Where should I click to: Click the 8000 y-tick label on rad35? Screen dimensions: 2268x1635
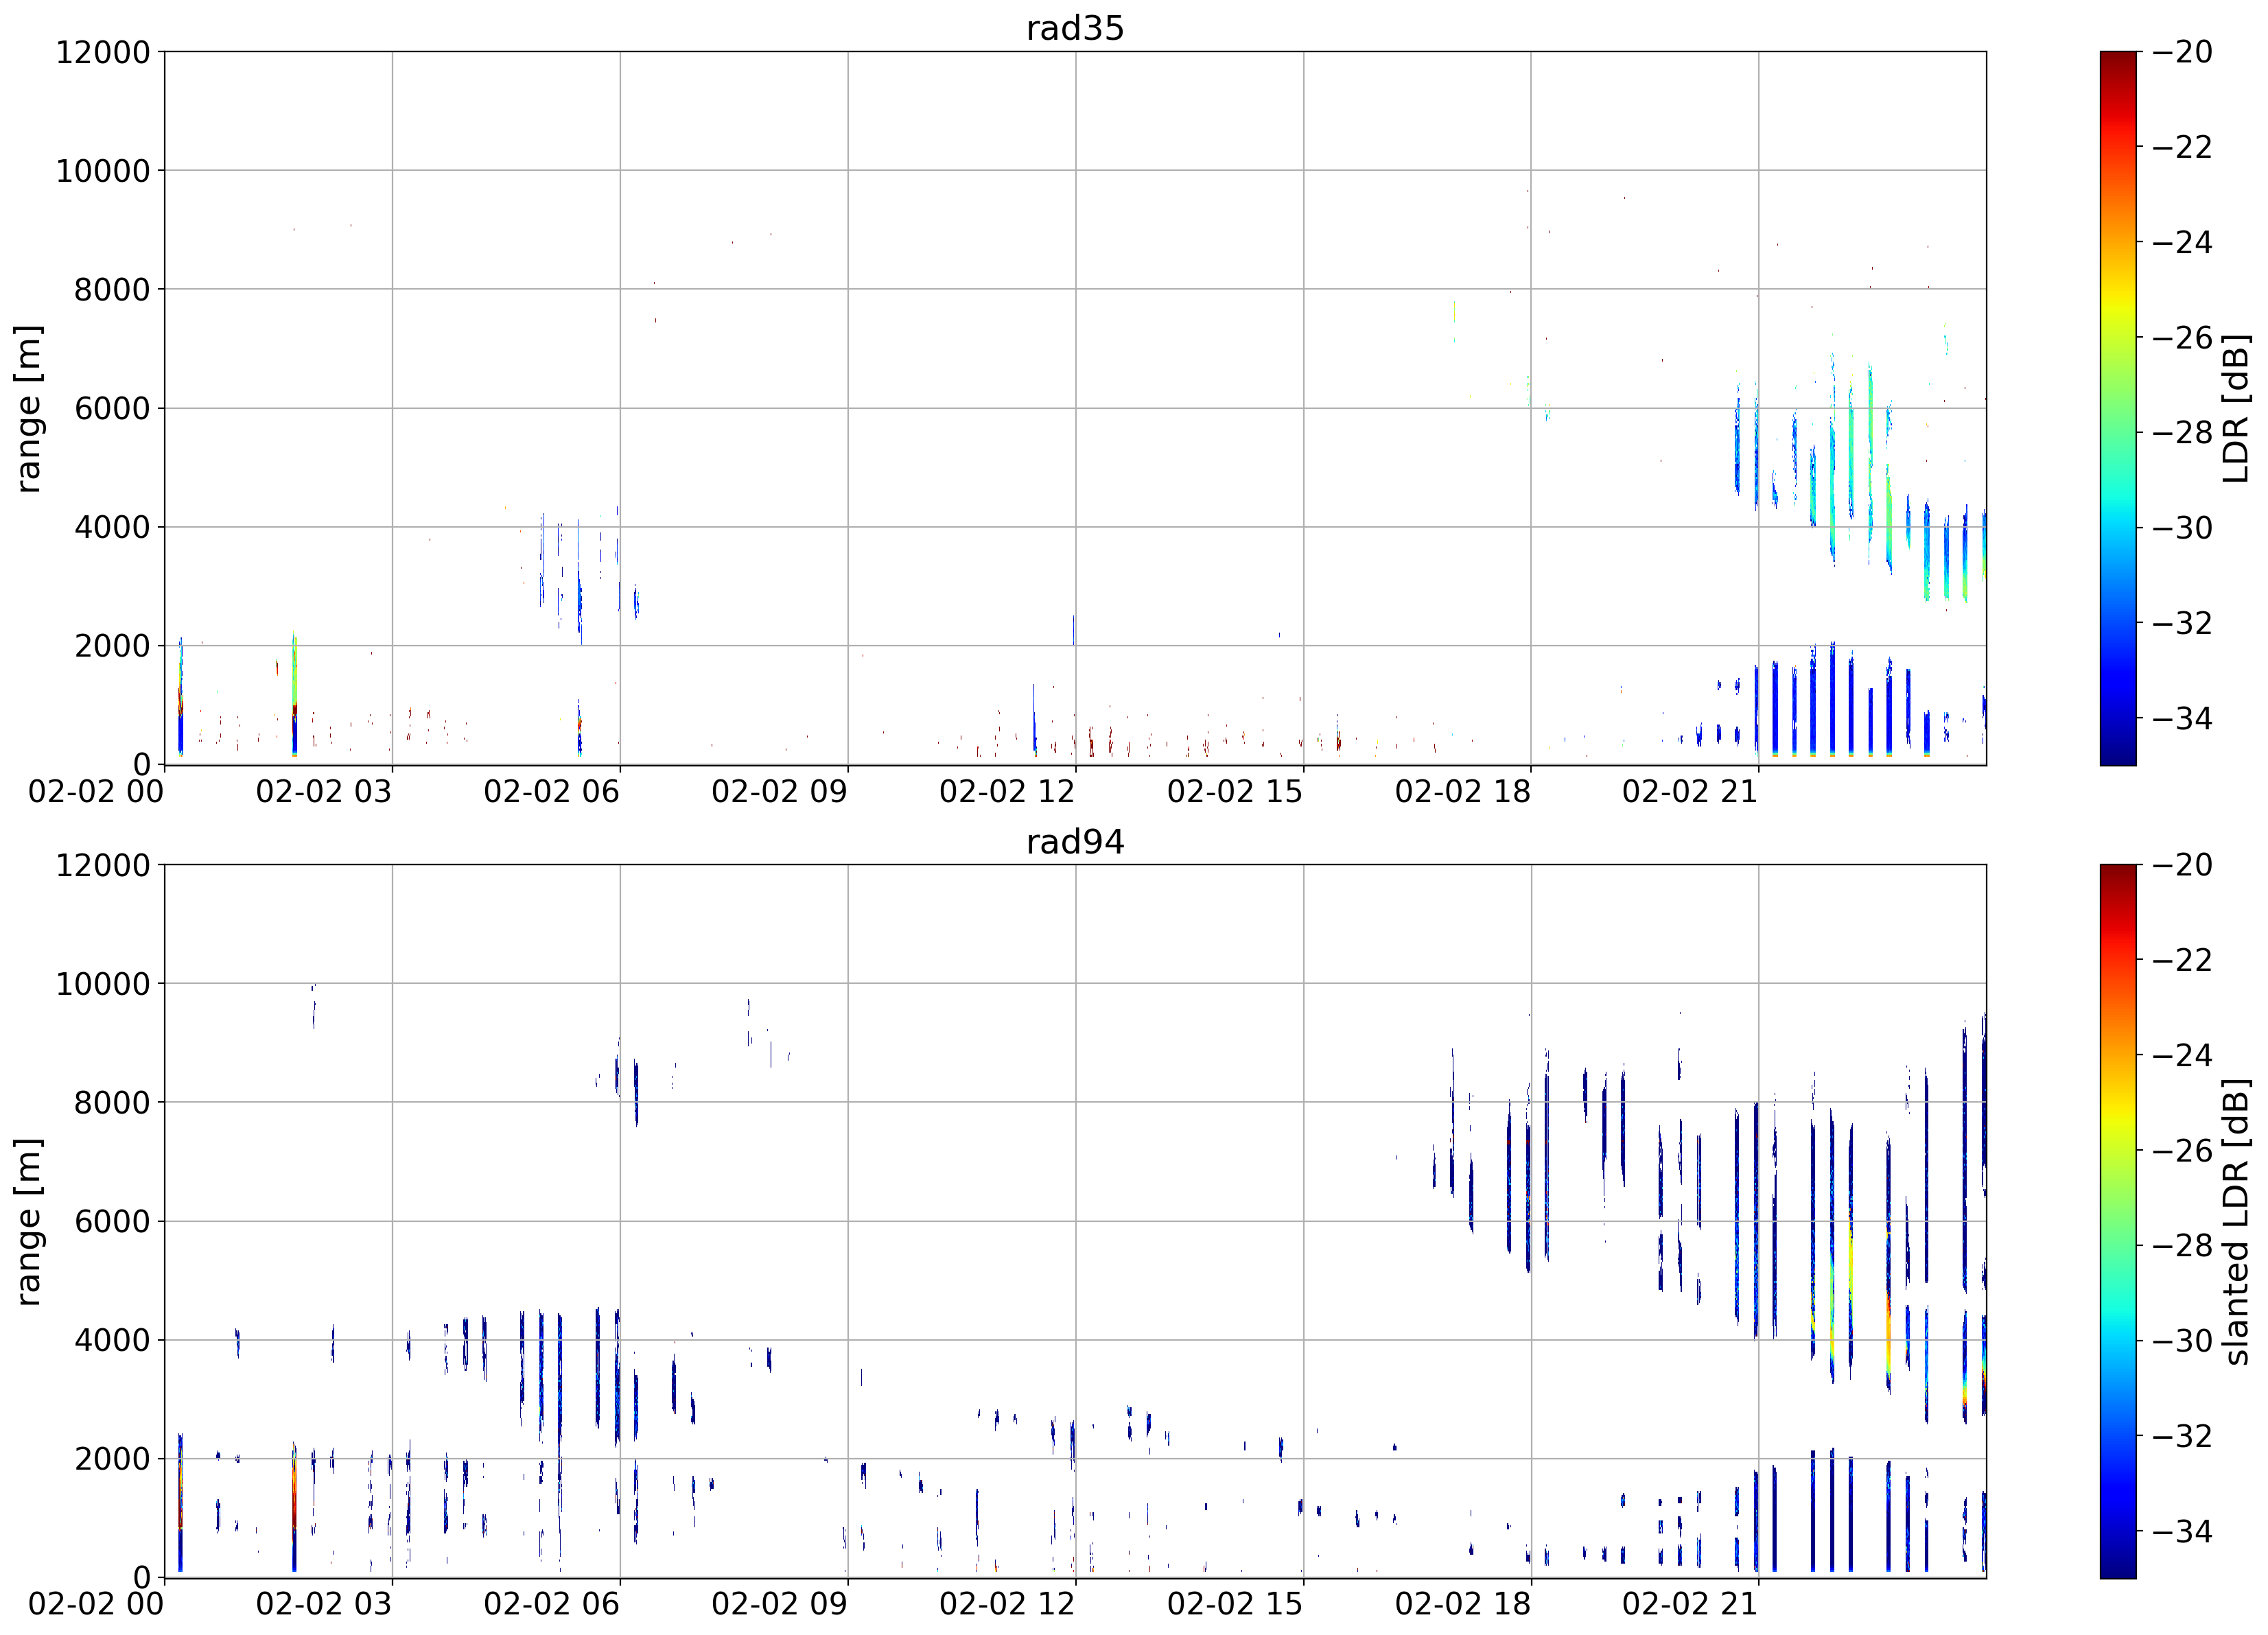(x=113, y=290)
